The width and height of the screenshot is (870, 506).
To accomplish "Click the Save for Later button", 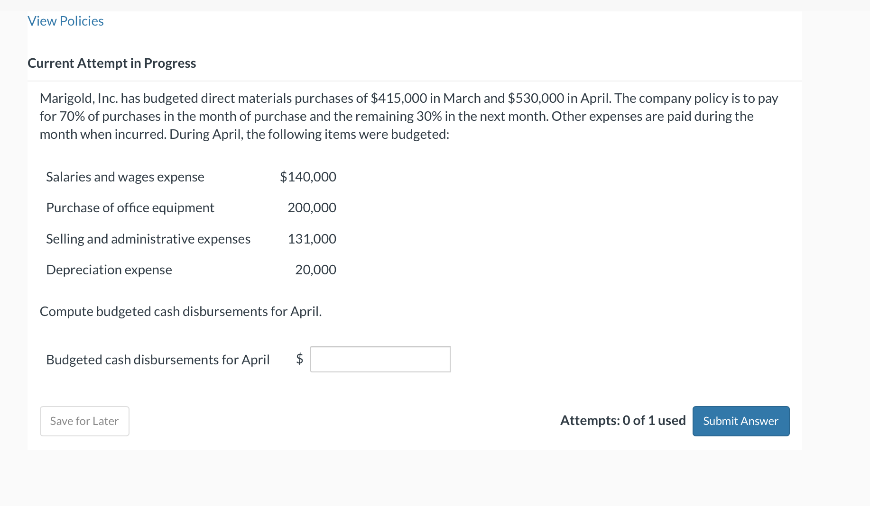I will 84,421.
